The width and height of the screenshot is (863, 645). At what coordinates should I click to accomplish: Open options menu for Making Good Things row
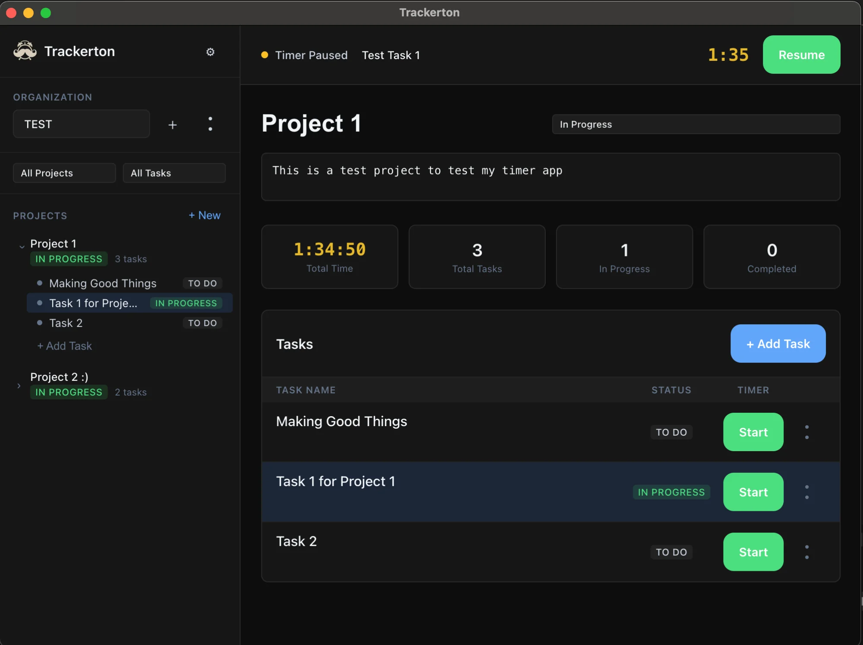806,432
